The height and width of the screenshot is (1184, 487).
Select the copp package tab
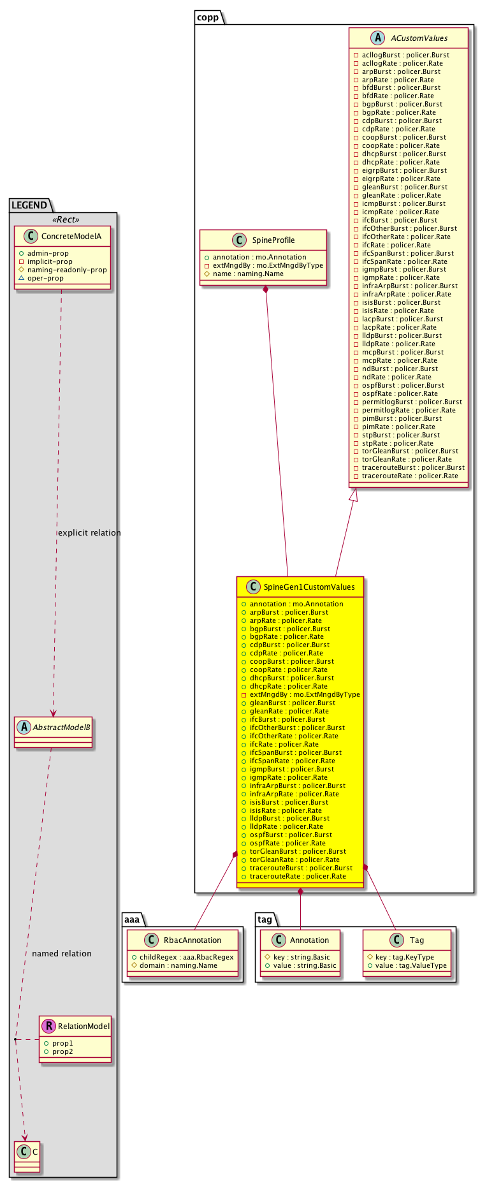tap(208, 17)
